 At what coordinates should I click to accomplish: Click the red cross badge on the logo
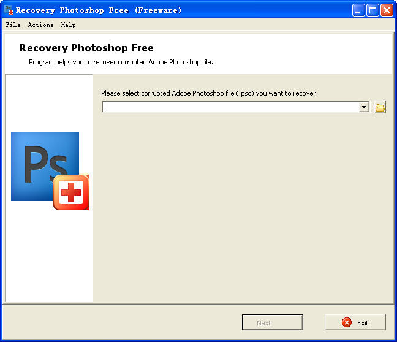click(71, 192)
